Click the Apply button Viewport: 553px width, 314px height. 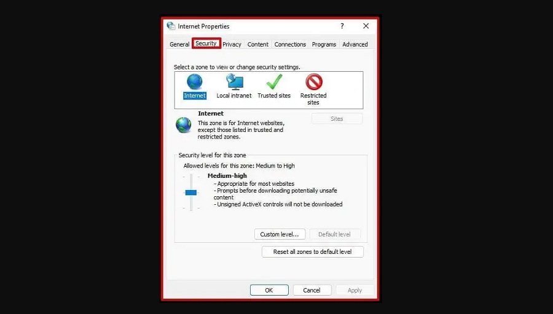[355, 290]
